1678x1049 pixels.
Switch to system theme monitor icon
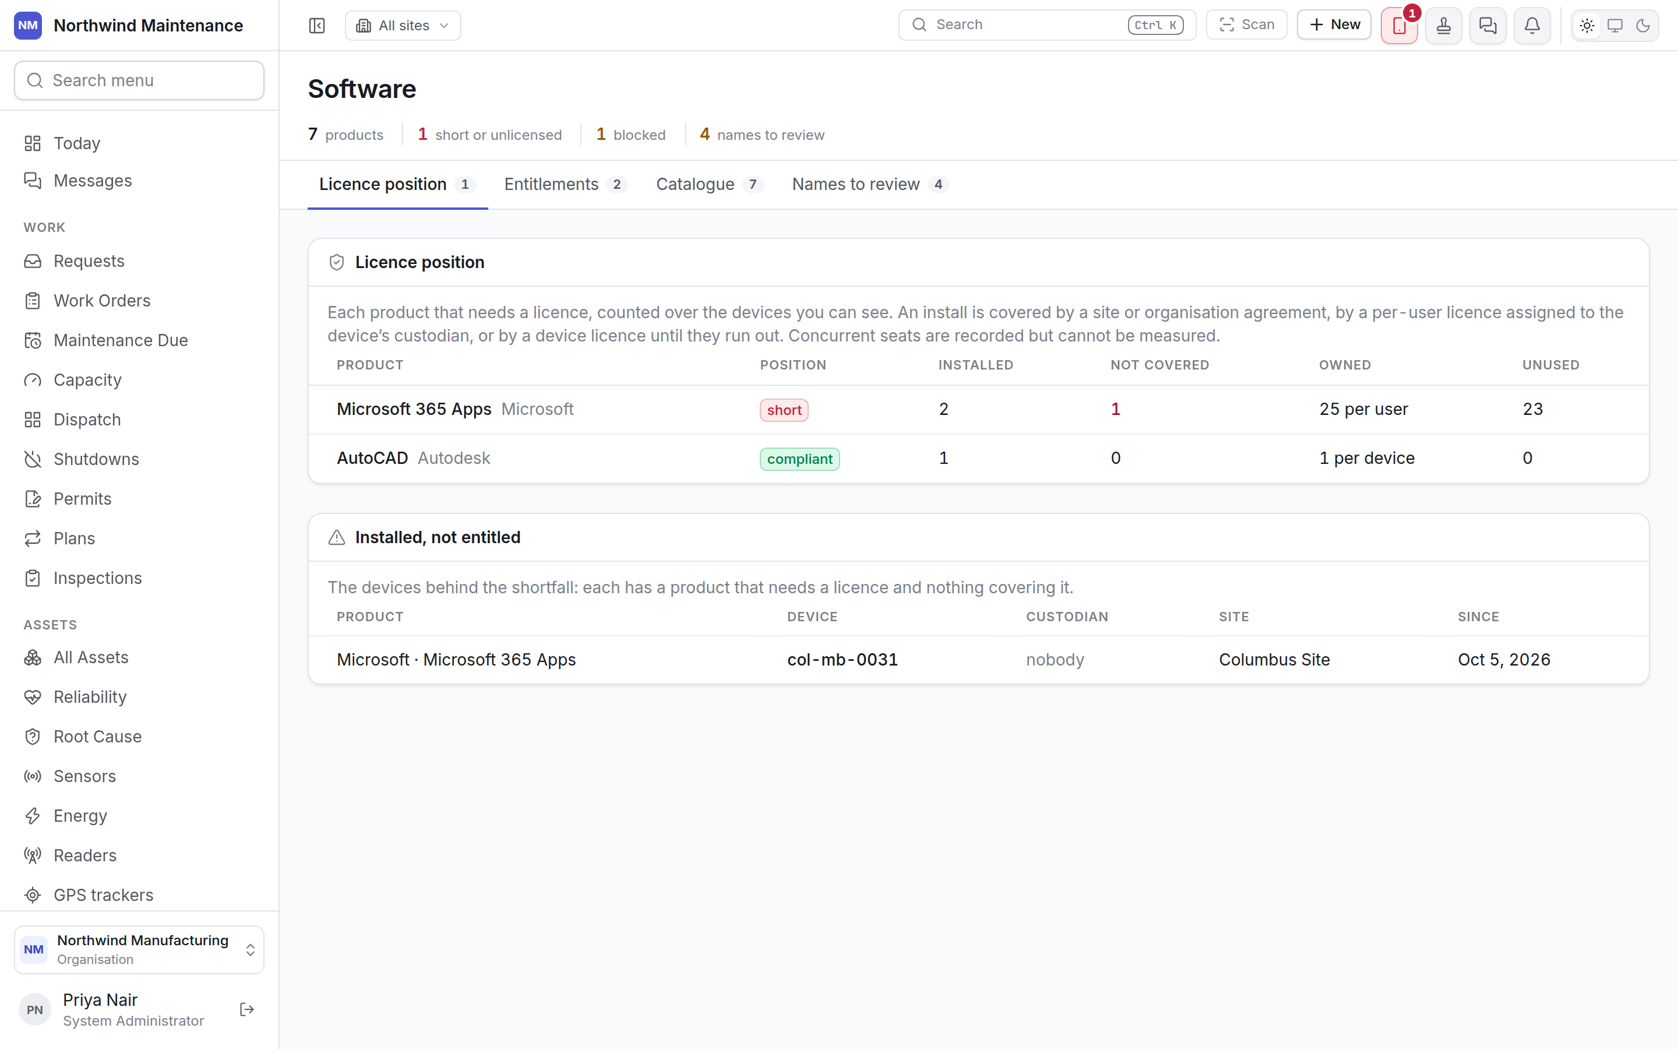(x=1615, y=26)
